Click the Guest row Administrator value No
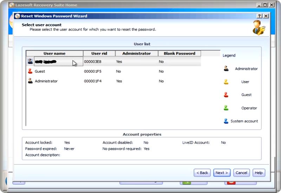 [x=118, y=71]
